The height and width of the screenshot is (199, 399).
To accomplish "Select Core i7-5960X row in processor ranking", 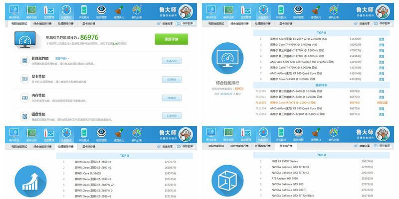I will click(124, 173).
